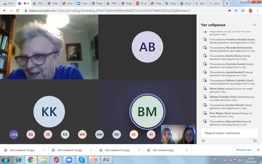This screenshot has height=164, width=262.
Task: Type in the Введите новое сообщение field
Action: 229,133
